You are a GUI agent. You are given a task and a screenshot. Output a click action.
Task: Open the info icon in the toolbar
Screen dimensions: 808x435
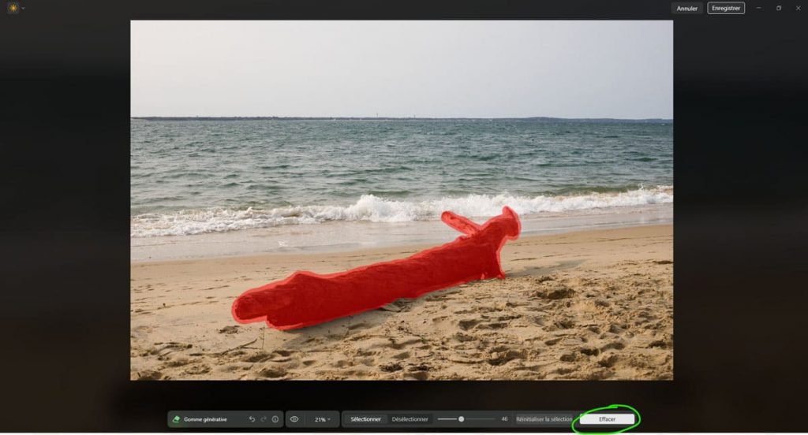coord(275,419)
